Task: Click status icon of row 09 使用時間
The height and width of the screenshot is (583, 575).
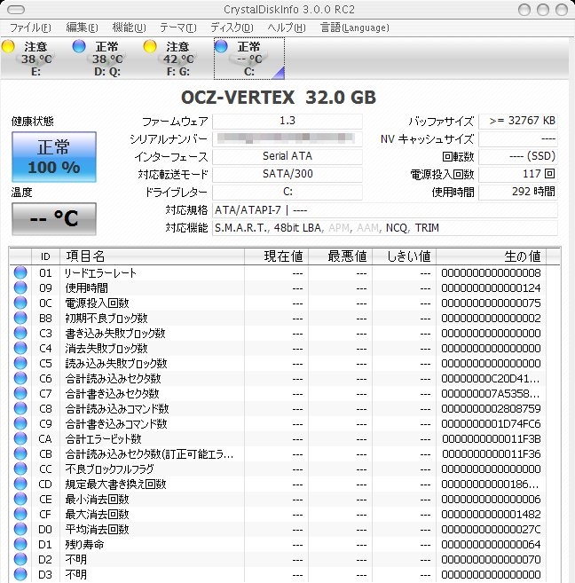Action: 20,288
